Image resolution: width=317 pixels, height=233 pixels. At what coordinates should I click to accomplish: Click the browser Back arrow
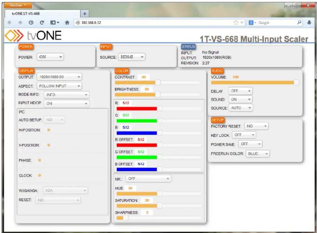(x=9, y=23)
